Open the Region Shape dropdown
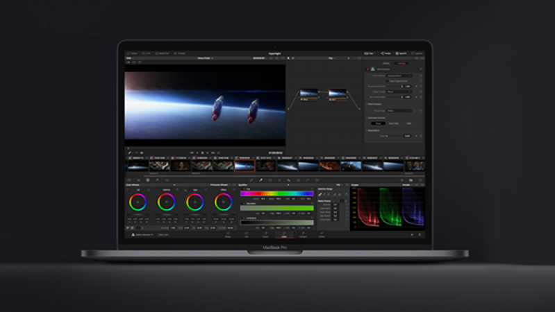This screenshot has width=555, height=312. (399, 92)
